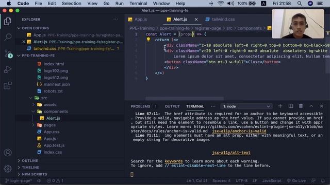
Task: Open the Extensions view
Action: click(x=8, y=86)
